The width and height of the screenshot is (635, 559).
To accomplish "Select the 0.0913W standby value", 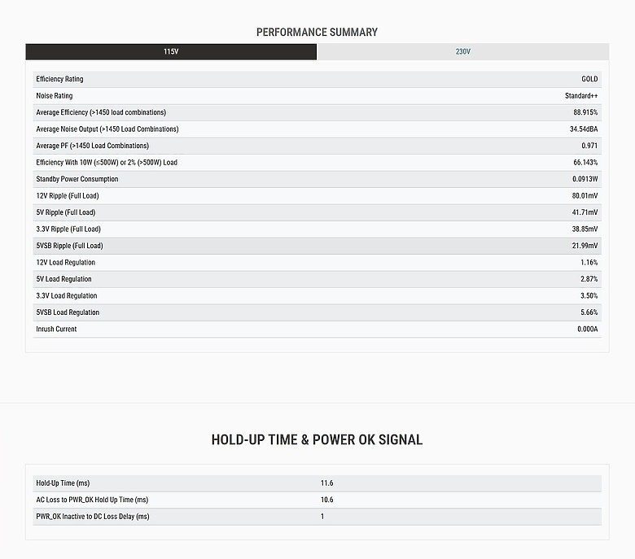I will 585,179.
